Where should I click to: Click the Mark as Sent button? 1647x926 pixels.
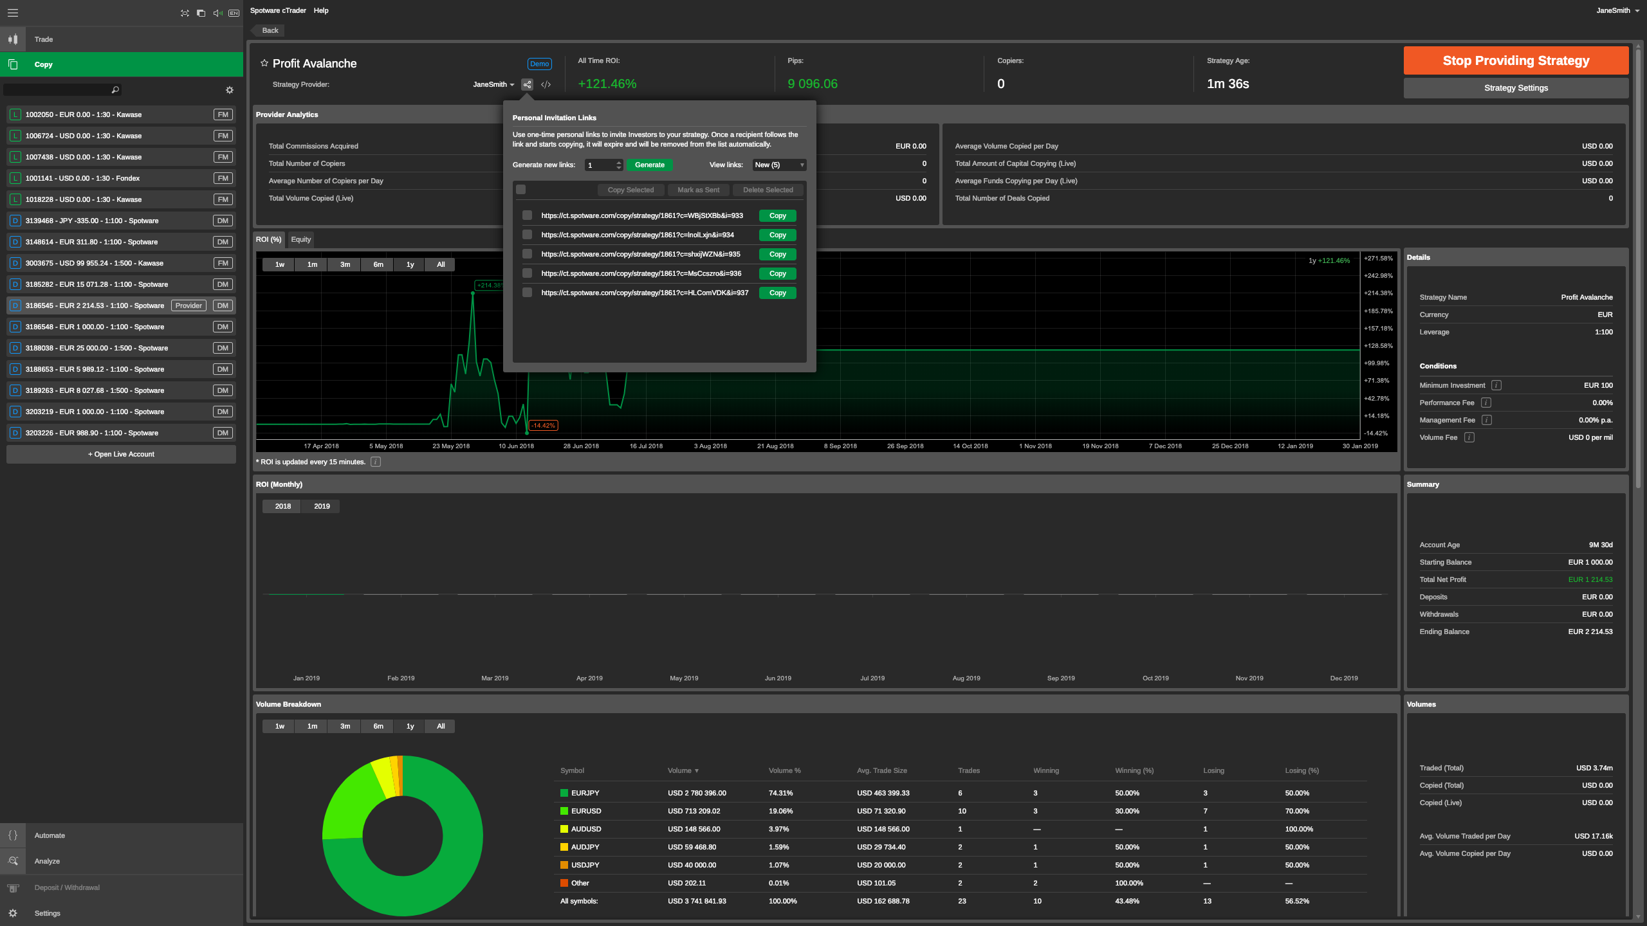(x=698, y=190)
